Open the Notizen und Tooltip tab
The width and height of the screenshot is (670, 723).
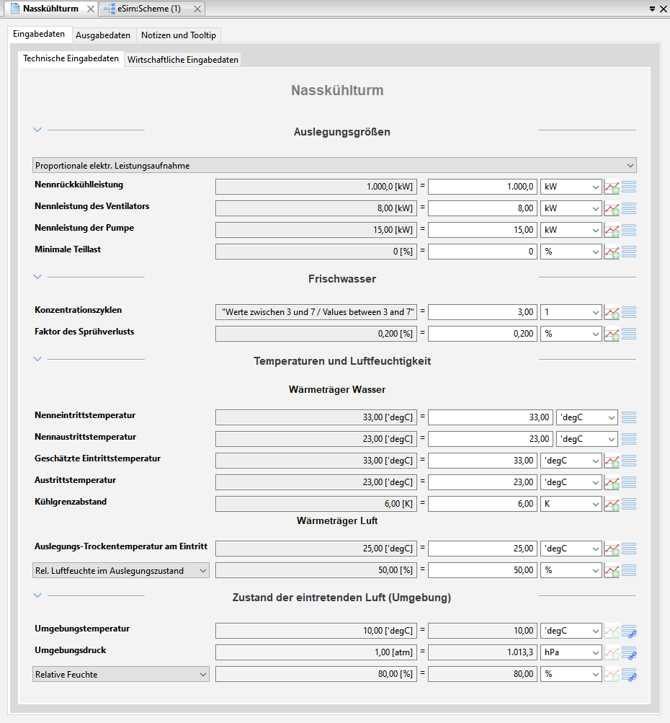pyautogui.click(x=179, y=35)
